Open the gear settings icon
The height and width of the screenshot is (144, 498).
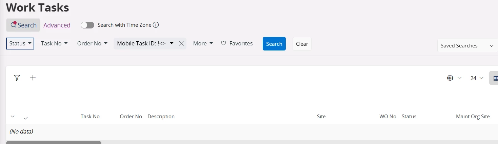[x=450, y=78]
